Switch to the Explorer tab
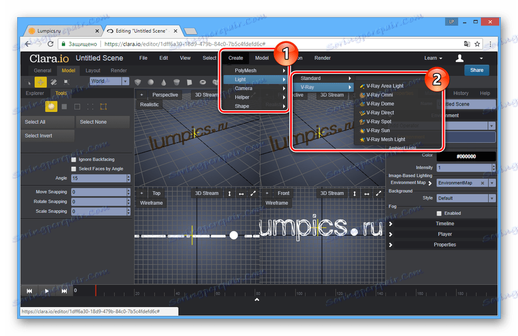The width and height of the screenshot is (518, 336). pyautogui.click(x=35, y=93)
